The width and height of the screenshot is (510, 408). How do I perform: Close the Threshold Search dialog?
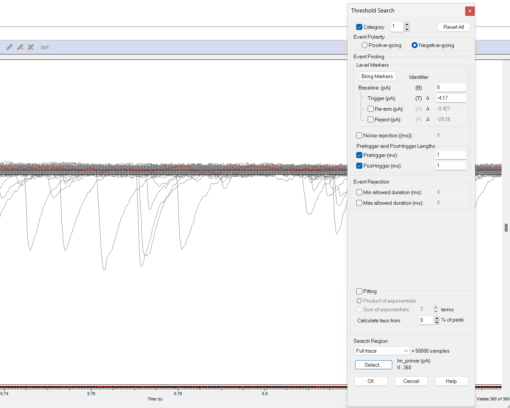(470, 11)
